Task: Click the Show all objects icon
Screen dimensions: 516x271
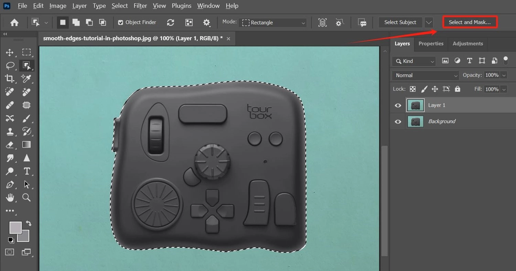Action: [189, 23]
